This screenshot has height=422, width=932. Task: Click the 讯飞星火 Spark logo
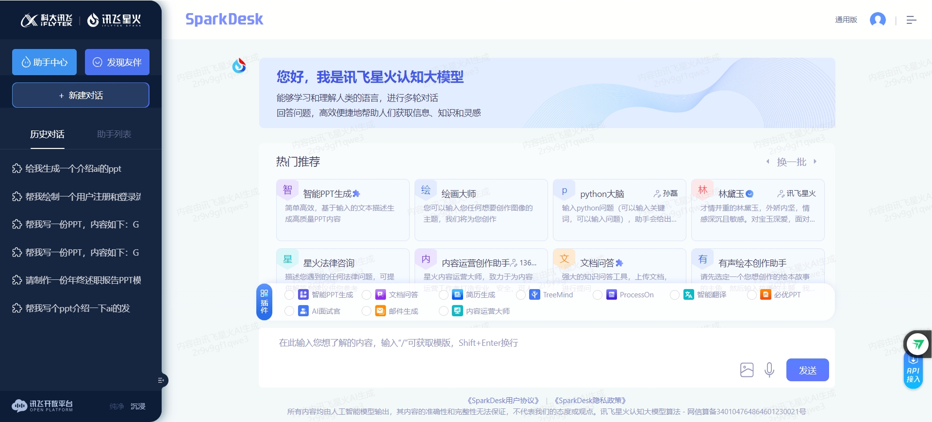coord(114,20)
